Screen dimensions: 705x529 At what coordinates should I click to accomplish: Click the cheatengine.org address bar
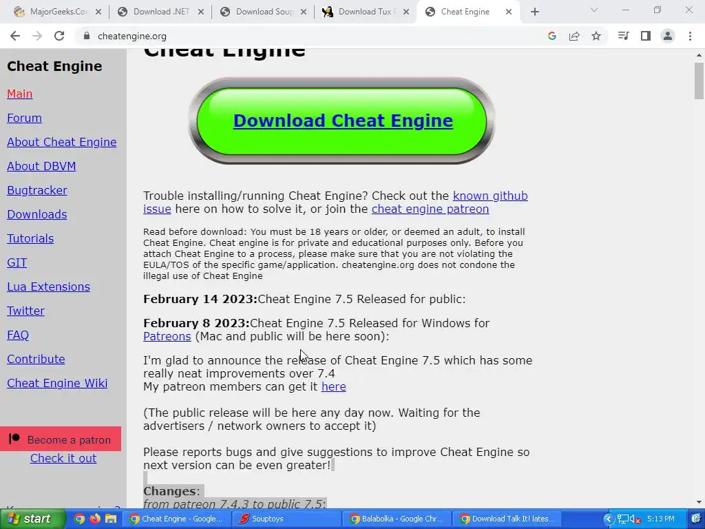point(311,36)
